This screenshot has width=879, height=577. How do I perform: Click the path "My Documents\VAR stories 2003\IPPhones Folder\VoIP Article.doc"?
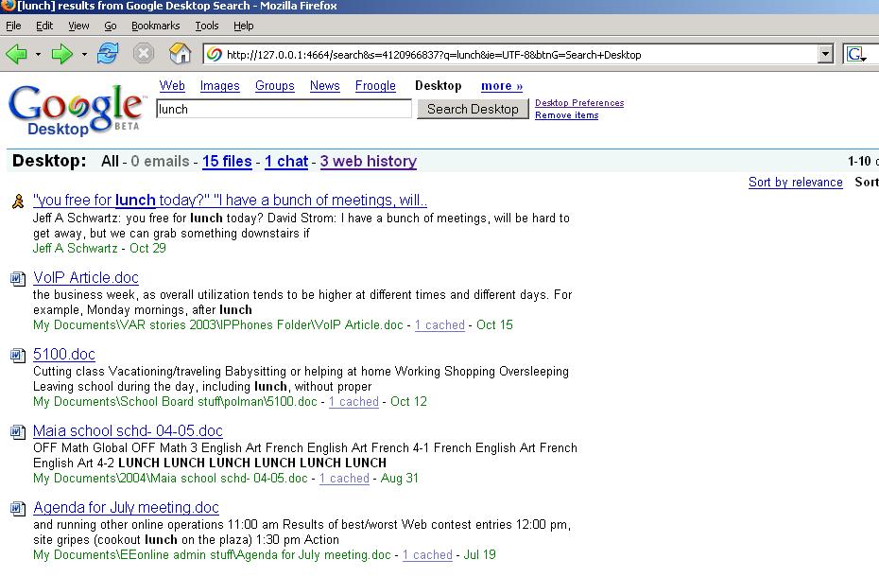point(218,325)
